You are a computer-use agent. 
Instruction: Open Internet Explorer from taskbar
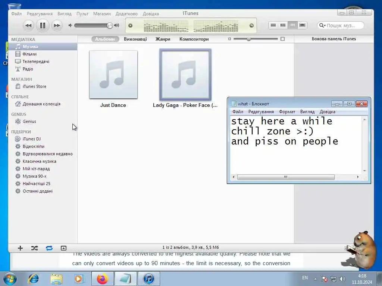point(33,279)
